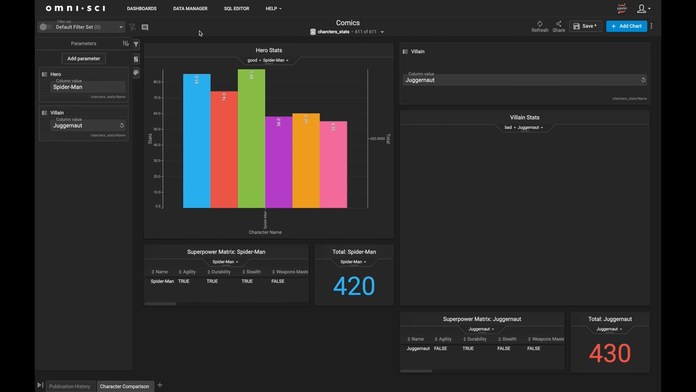The width and height of the screenshot is (696, 392).
Task: Click the charcters_stats table source icon
Action: click(313, 32)
